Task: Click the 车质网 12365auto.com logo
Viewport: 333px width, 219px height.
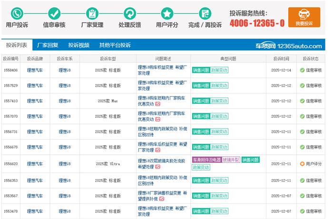Action: (294, 46)
